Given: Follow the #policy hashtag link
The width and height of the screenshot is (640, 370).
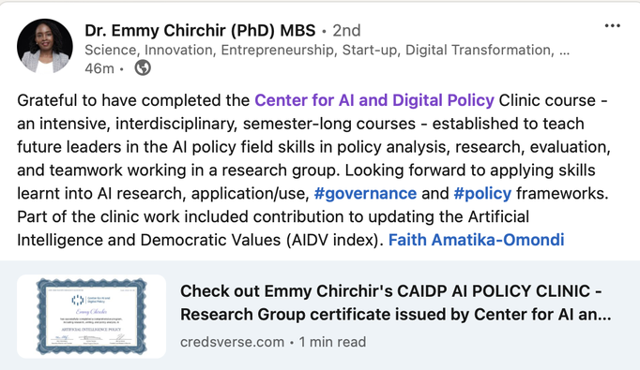Looking at the screenshot, I should (482, 193).
